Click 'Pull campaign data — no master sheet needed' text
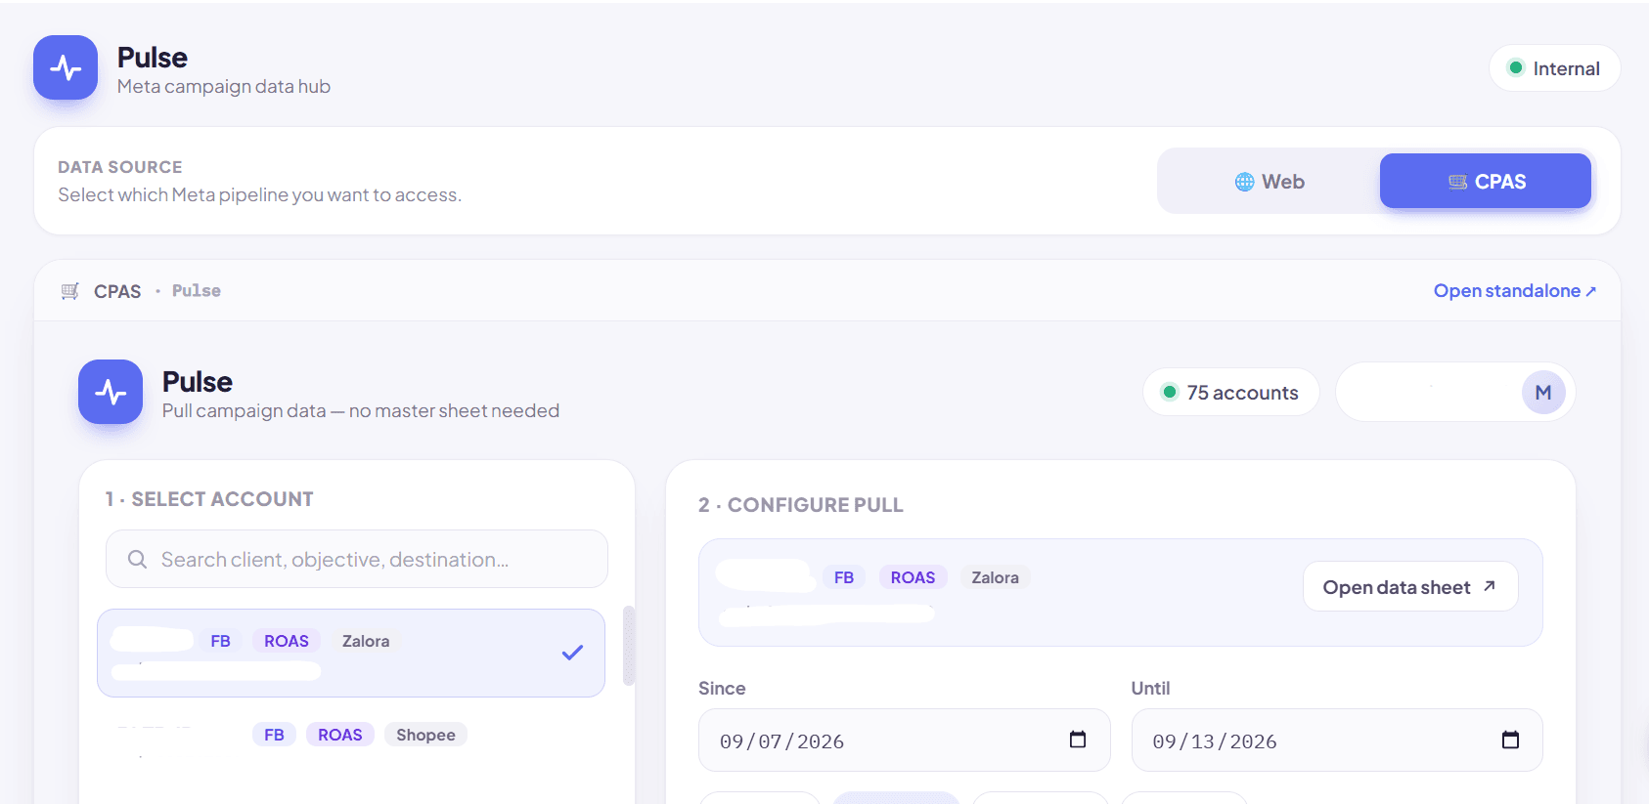1649x804 pixels. (361, 410)
